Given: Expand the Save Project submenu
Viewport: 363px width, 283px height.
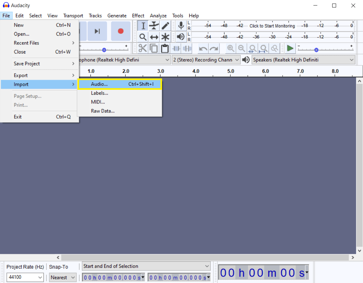Looking at the screenshot, I should coord(40,64).
